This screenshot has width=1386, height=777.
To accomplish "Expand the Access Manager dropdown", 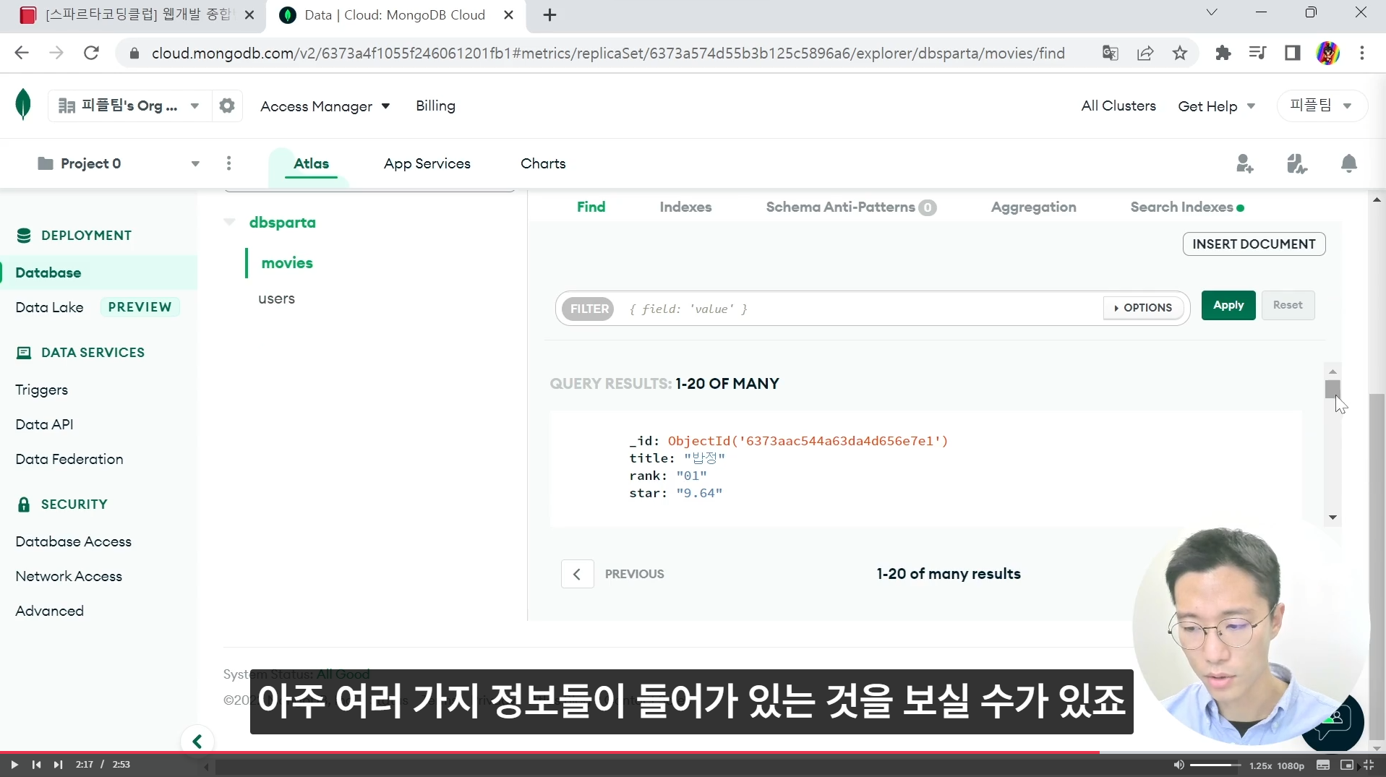I will point(325,106).
